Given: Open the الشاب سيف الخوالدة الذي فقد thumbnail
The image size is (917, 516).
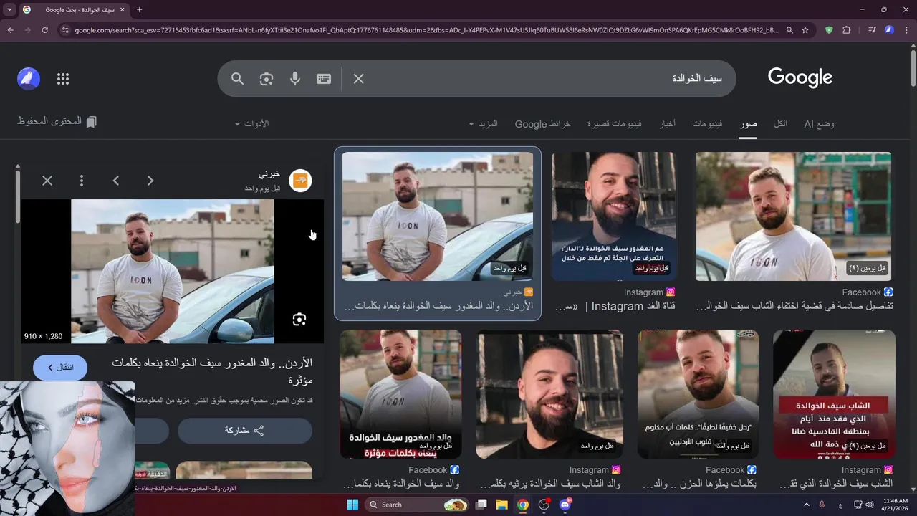Looking at the screenshot, I should pyautogui.click(x=834, y=394).
